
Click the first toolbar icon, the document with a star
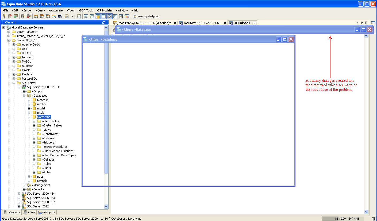(4, 16)
